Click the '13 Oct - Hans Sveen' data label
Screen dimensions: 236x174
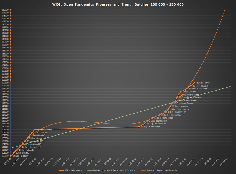pos(181,106)
